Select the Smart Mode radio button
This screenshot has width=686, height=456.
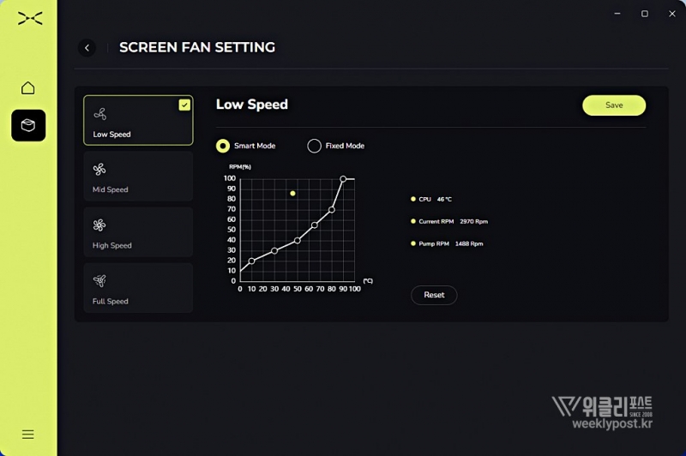223,146
